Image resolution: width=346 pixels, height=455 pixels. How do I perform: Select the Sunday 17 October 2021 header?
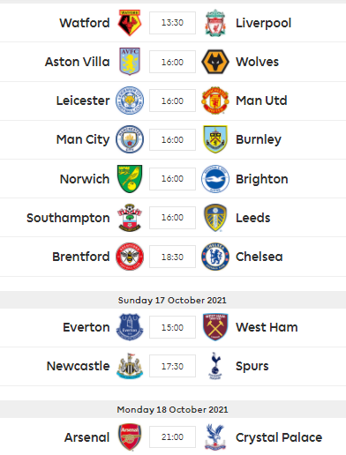pyautogui.click(x=173, y=300)
